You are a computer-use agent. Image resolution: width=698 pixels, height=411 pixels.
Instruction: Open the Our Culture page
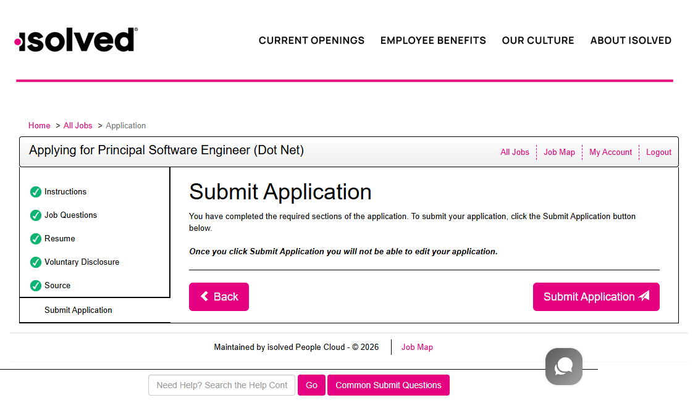(x=537, y=41)
